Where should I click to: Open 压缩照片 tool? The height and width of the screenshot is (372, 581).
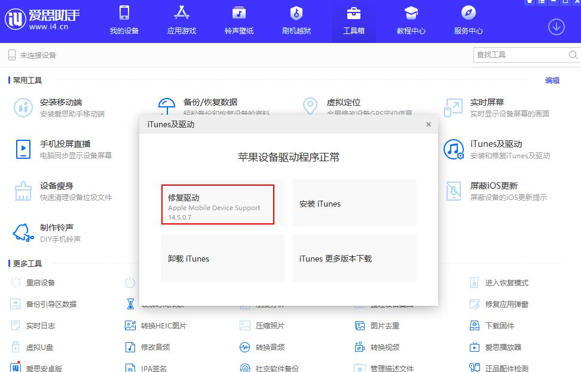click(x=263, y=326)
